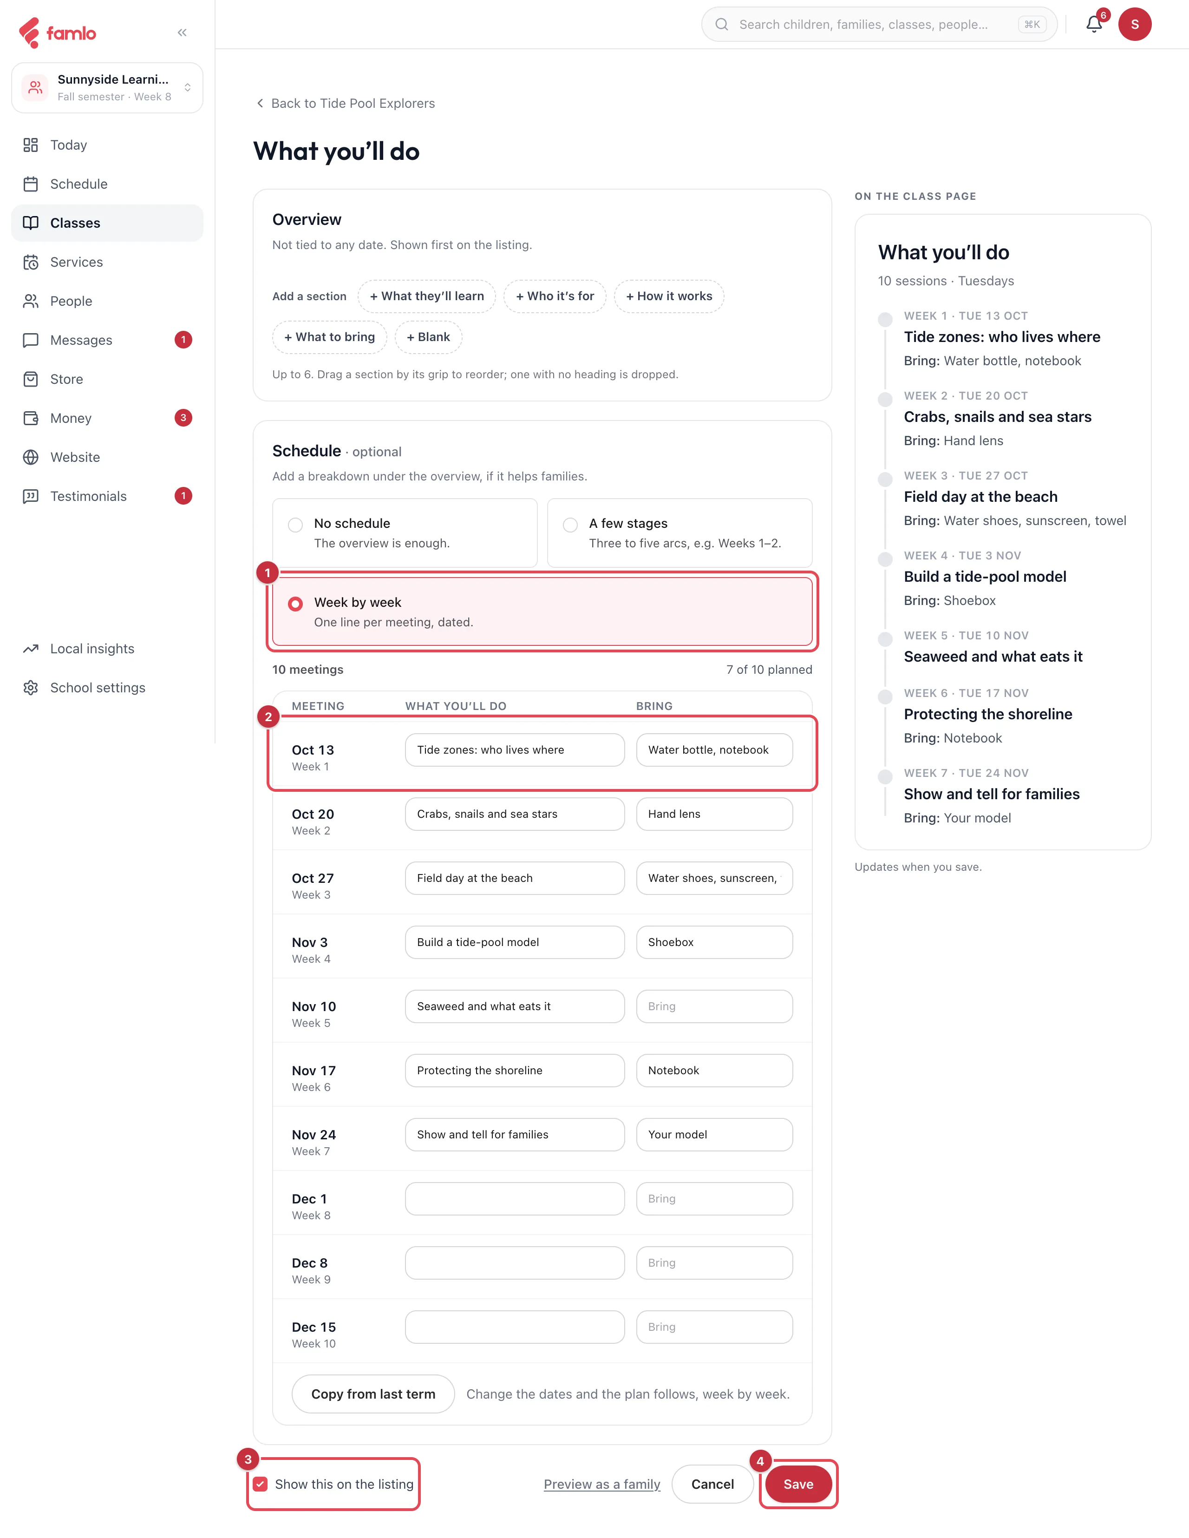Screen dimensions: 1189x1538
Task: Select the No schedule option
Action: pos(405,533)
